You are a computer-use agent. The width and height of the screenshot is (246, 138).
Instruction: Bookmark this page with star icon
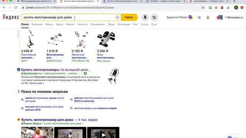[203, 7]
